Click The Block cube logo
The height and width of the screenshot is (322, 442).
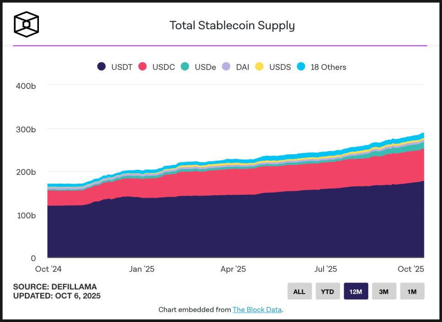coord(26,24)
